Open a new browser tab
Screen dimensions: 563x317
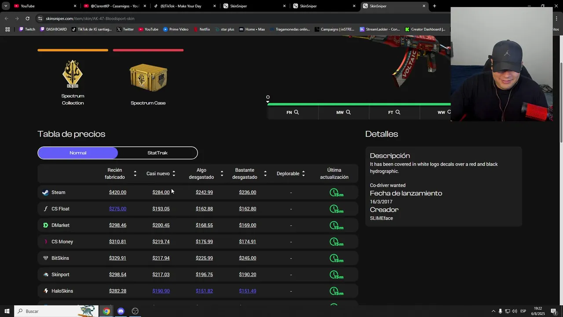coord(435,6)
